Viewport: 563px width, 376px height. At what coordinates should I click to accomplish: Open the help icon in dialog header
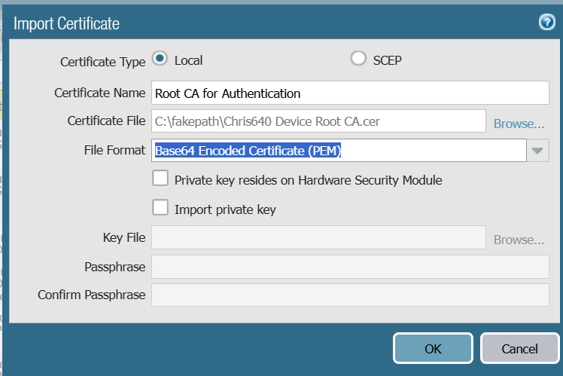pyautogui.click(x=547, y=23)
